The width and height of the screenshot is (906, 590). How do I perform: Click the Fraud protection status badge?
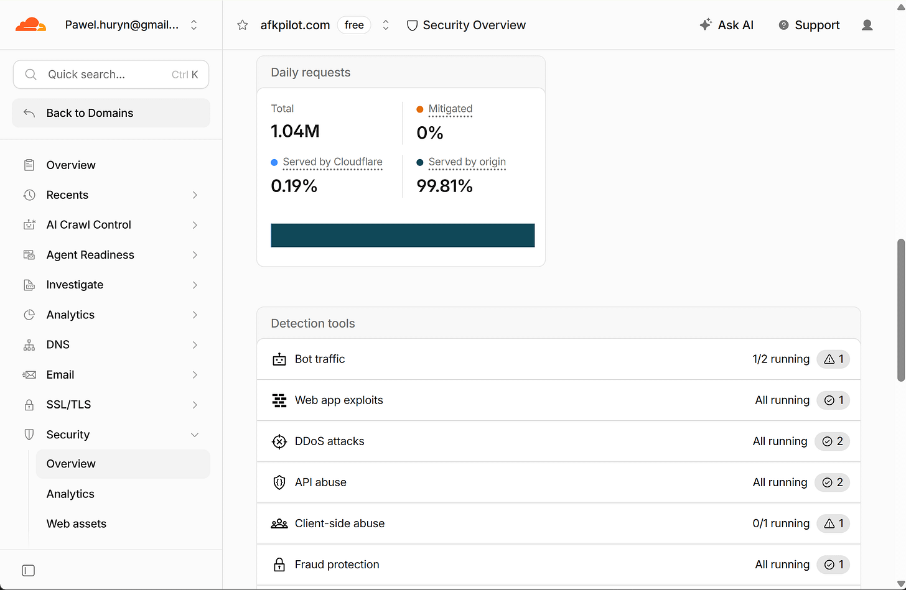click(x=833, y=565)
